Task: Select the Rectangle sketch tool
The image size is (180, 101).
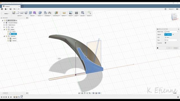Action: (22, 13)
